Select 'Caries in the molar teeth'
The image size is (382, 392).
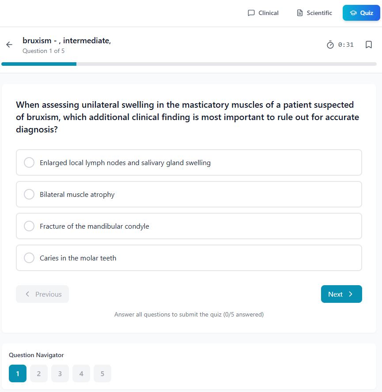click(x=29, y=258)
